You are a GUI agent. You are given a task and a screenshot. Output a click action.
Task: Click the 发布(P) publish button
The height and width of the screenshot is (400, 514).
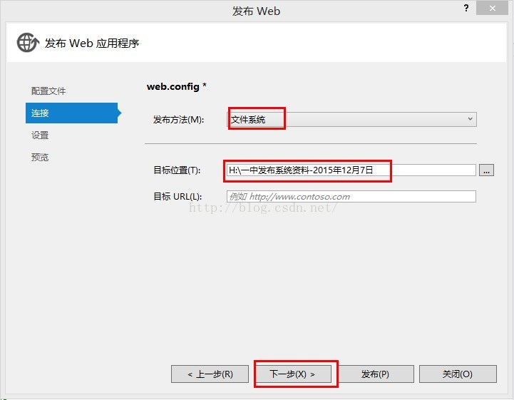375,374
